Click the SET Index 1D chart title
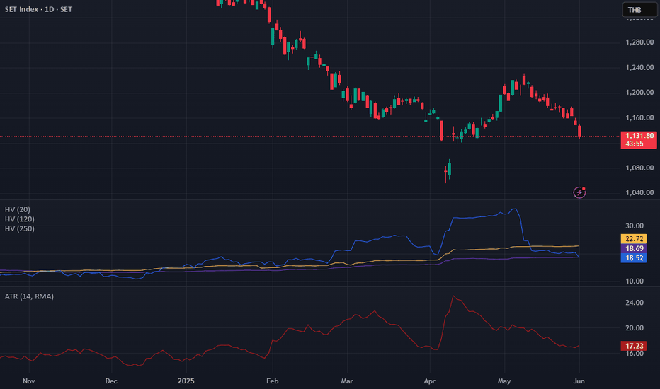The image size is (660, 389). 38,9
